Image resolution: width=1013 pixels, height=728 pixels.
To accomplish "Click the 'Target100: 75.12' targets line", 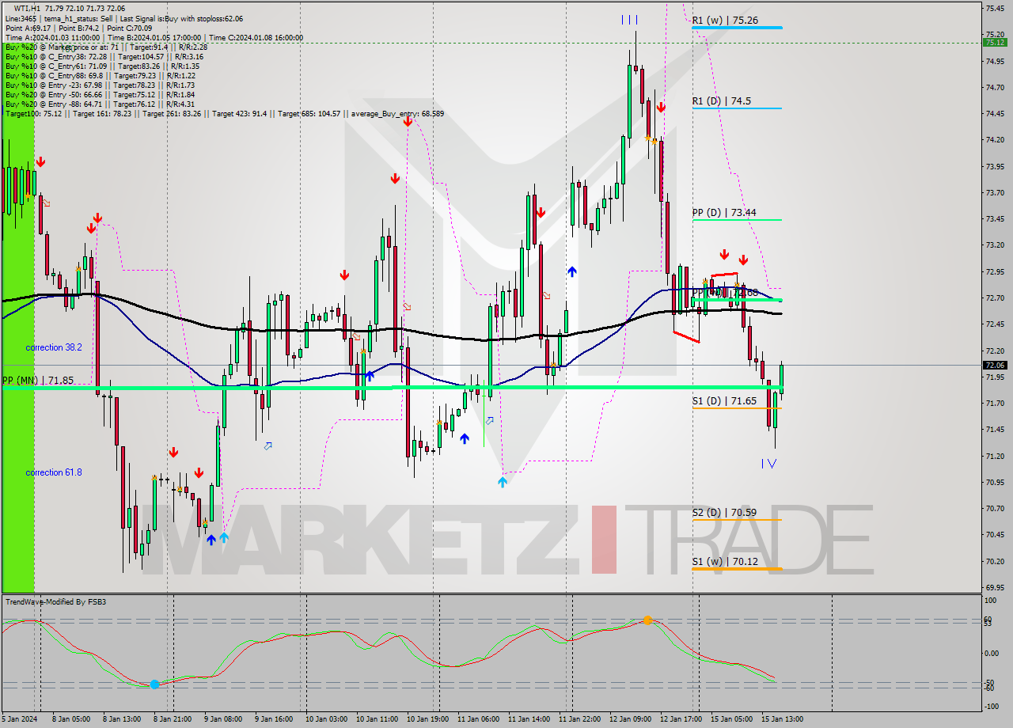I will click(224, 113).
